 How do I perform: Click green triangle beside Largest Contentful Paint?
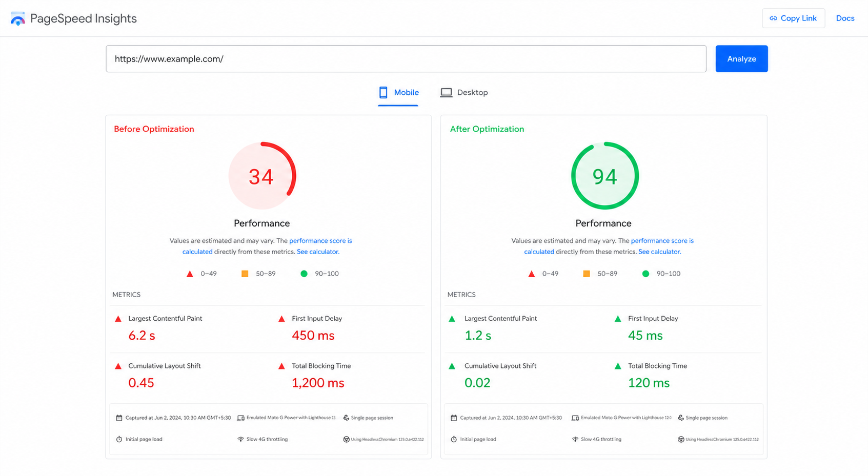click(452, 319)
